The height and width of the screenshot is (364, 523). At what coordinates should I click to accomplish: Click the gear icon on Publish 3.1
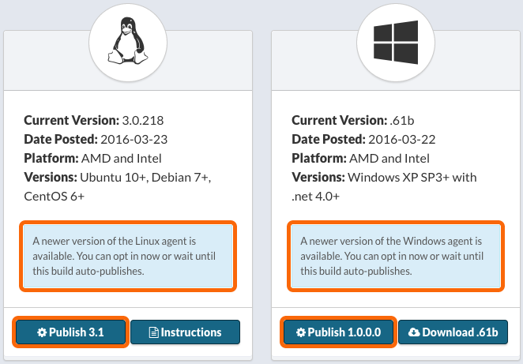pyautogui.click(x=42, y=332)
